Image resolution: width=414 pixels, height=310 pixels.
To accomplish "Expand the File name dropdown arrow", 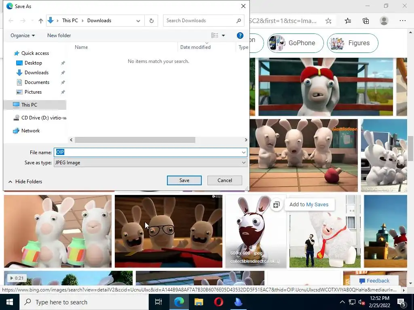I will click(243, 152).
